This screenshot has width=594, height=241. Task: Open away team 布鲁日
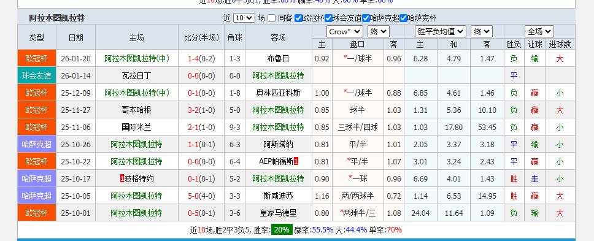(278, 59)
